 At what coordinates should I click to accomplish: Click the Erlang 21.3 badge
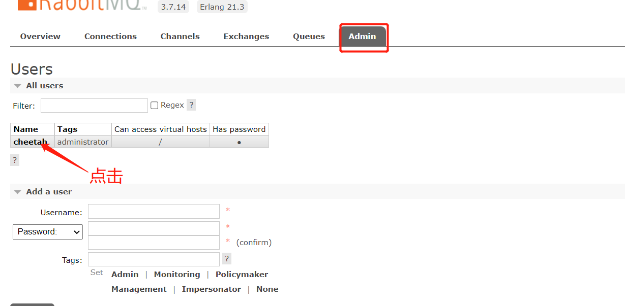pyautogui.click(x=222, y=7)
